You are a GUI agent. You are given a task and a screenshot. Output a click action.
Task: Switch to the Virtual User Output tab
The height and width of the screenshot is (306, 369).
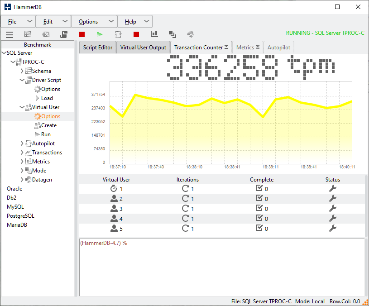[143, 47]
